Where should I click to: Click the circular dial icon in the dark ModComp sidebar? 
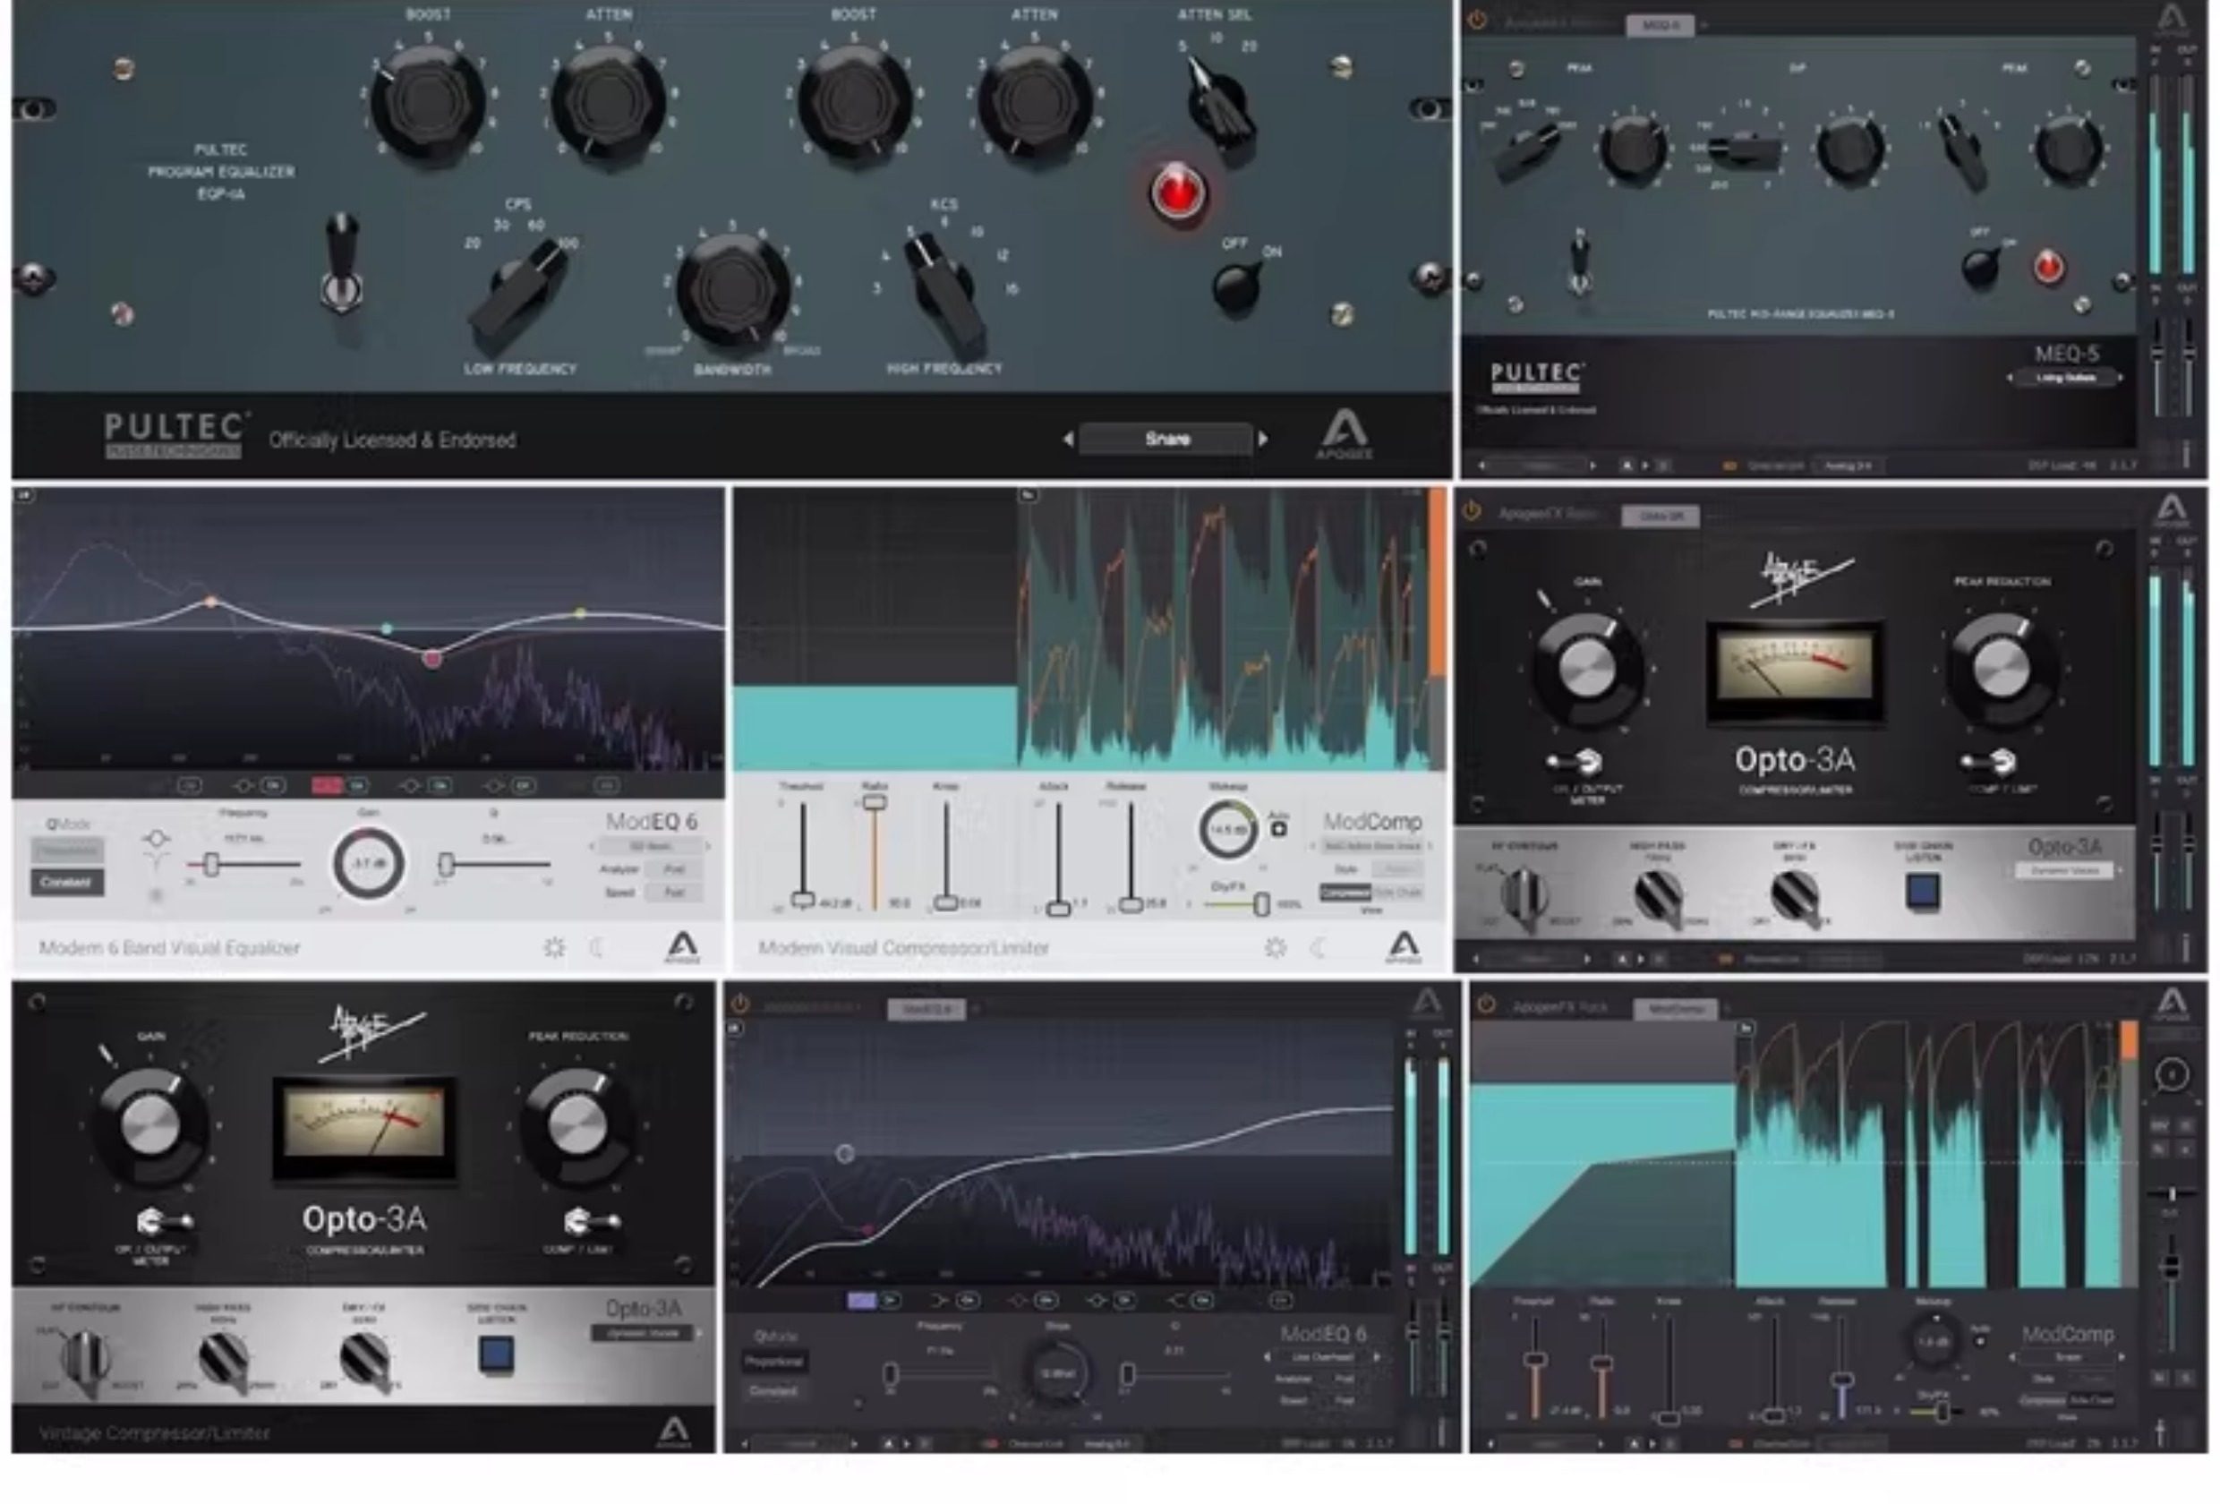click(x=2172, y=1075)
